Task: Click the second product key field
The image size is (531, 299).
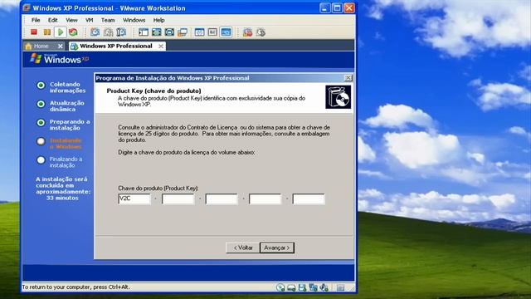Action: [x=178, y=199]
